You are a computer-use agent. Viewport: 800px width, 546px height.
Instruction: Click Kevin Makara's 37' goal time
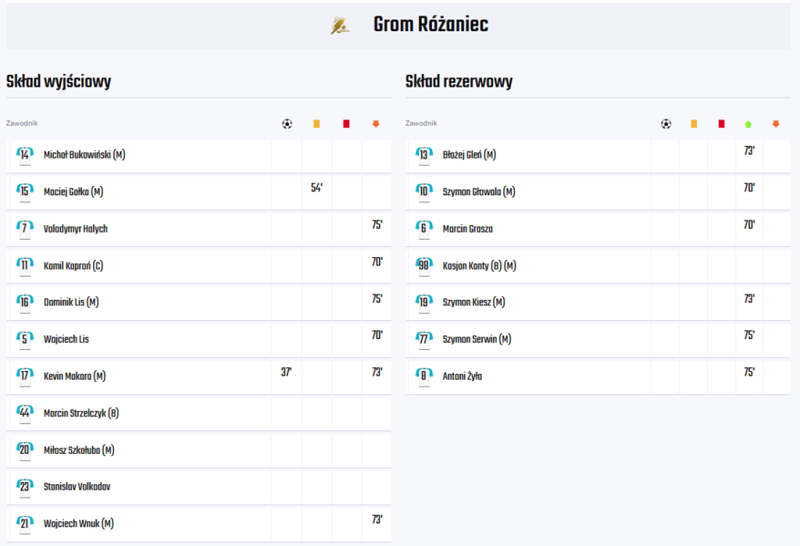(x=287, y=372)
